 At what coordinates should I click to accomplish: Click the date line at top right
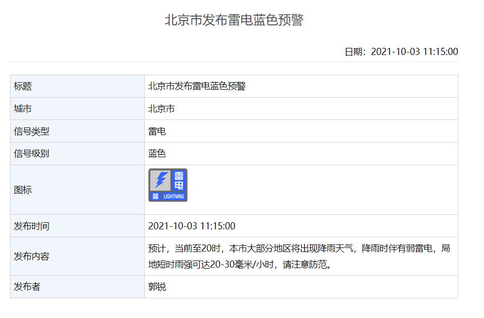401,51
